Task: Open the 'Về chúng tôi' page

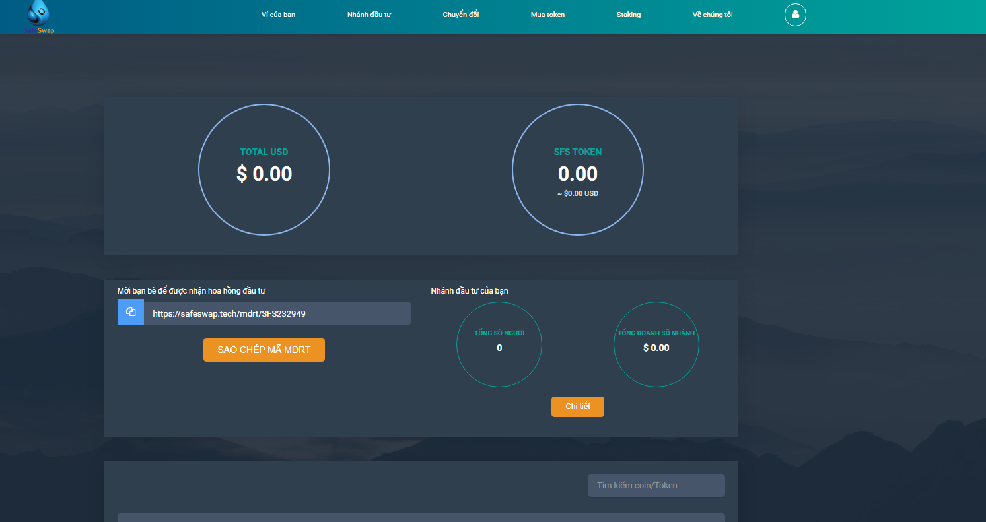Action: [712, 15]
